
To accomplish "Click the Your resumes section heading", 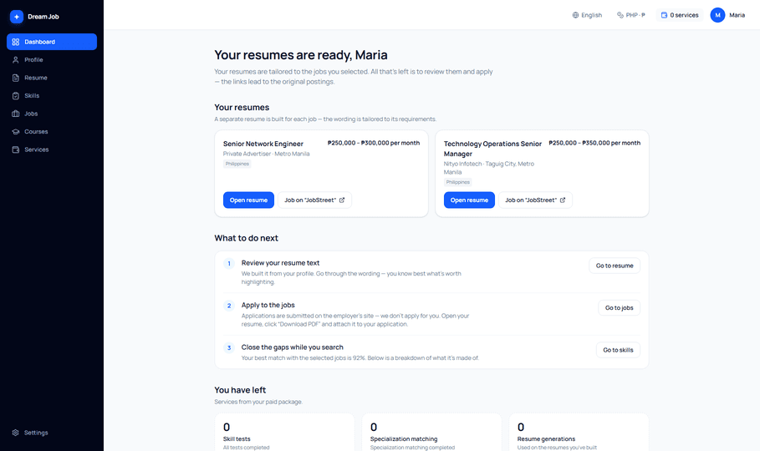I will tap(242, 108).
